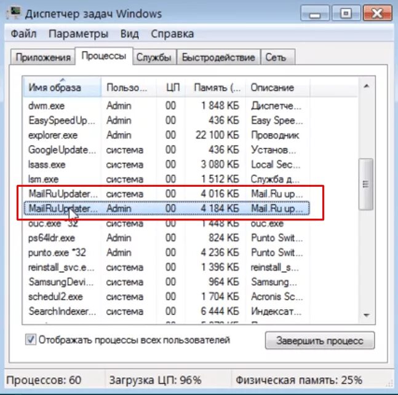
Task: Close the Диспетчер задач window
Action: (x=378, y=13)
